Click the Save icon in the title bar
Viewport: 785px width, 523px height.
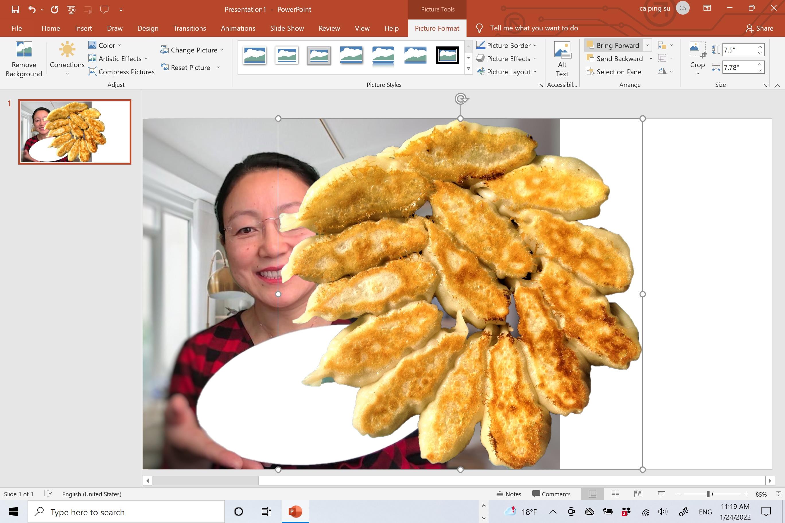[x=15, y=9]
